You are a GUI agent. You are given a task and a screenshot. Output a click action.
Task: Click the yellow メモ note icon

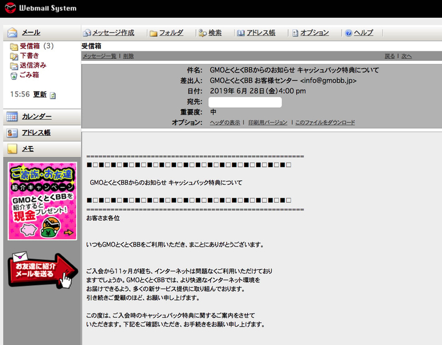click(12, 149)
